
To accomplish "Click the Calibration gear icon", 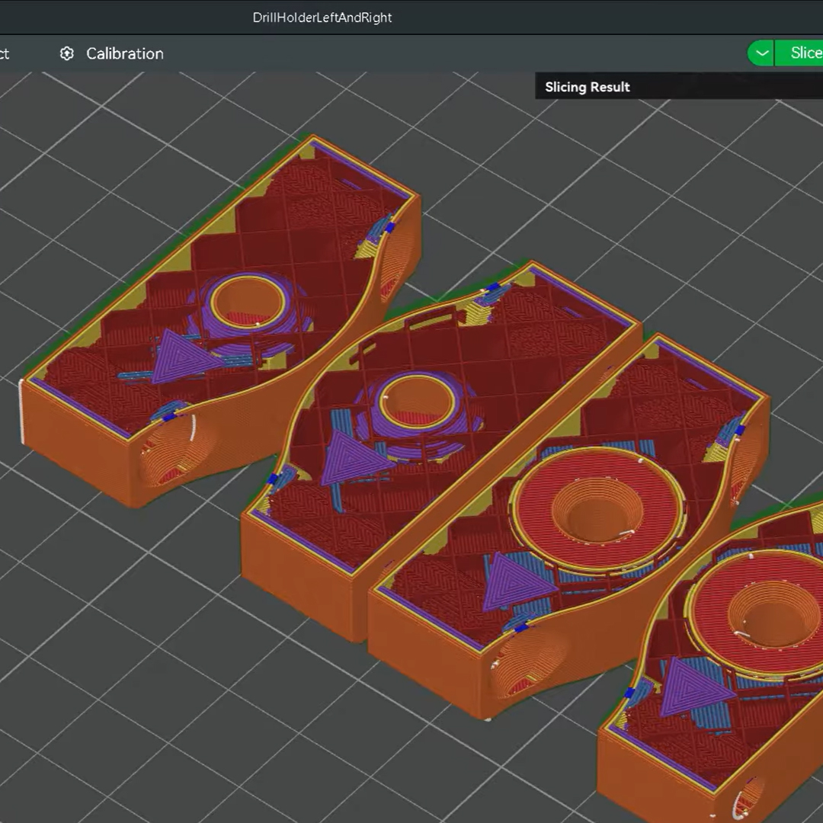I will click(x=66, y=53).
